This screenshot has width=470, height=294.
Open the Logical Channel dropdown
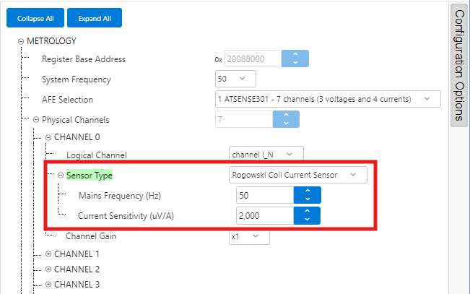[266, 154]
